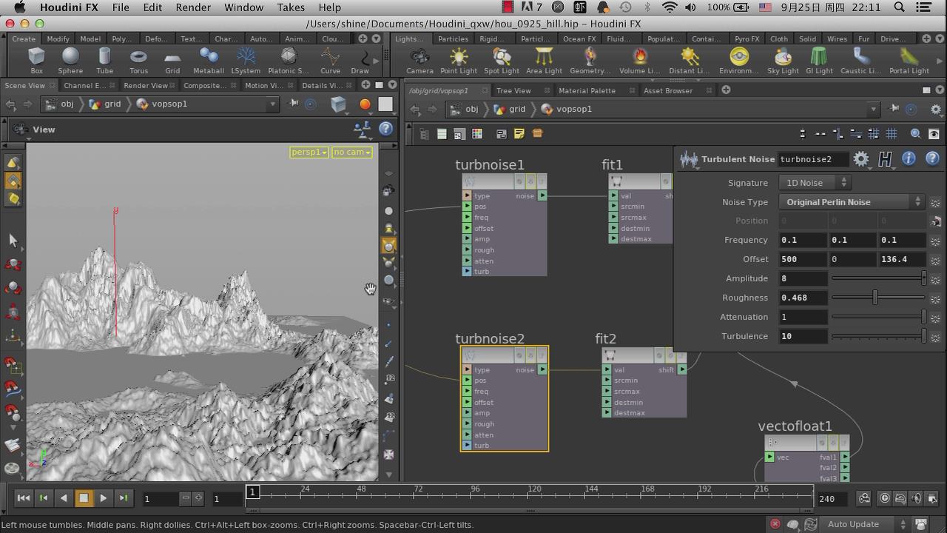This screenshot has height=533, width=947.
Task: Add sticky note in network editor
Action: 519,134
